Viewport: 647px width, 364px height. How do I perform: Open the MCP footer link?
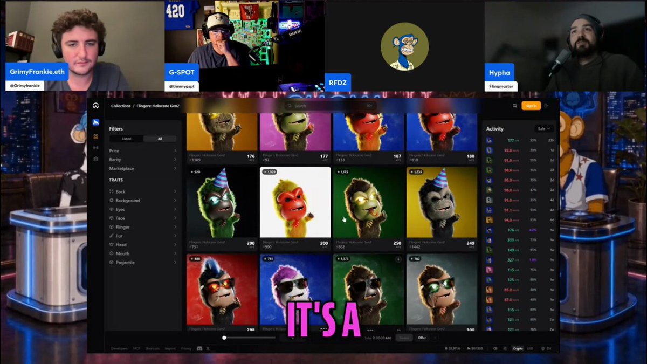coord(137,348)
